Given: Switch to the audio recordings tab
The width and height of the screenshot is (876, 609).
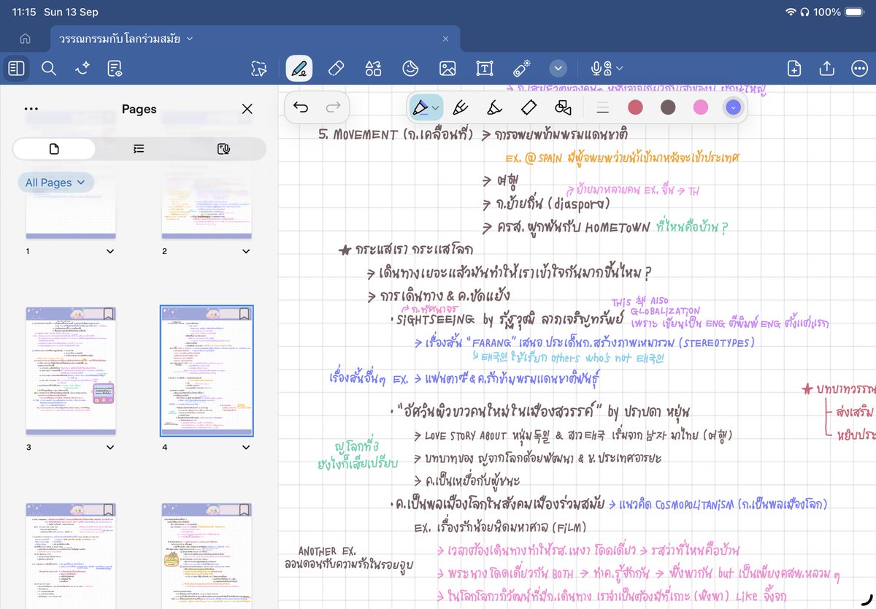Looking at the screenshot, I should point(224,149).
